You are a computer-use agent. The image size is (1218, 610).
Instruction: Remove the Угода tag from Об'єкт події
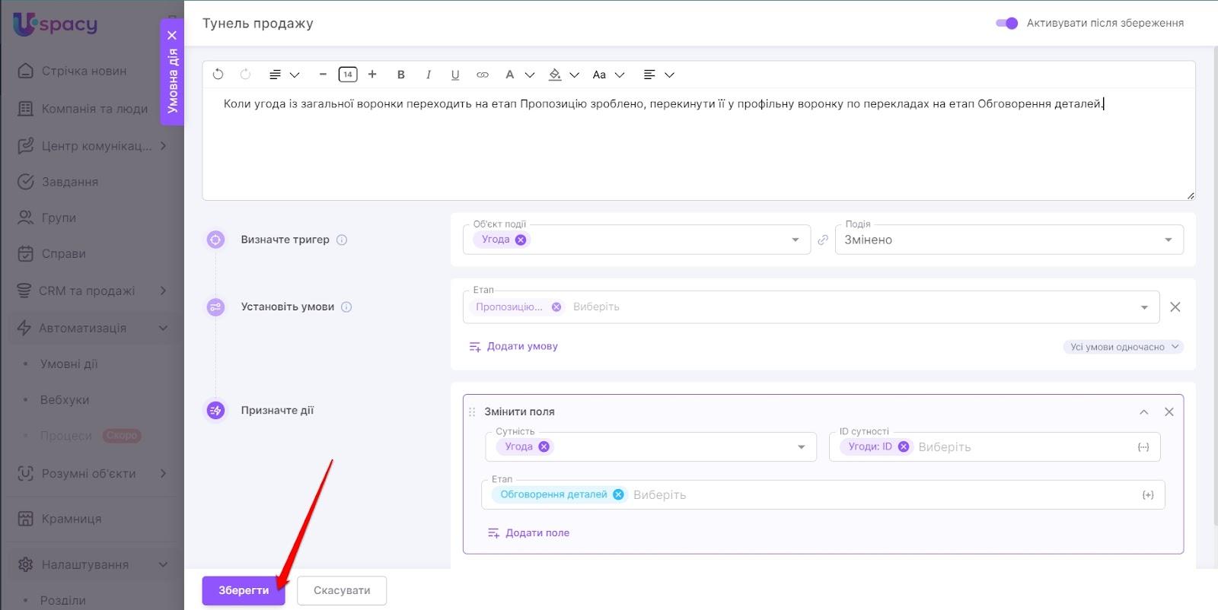point(521,240)
